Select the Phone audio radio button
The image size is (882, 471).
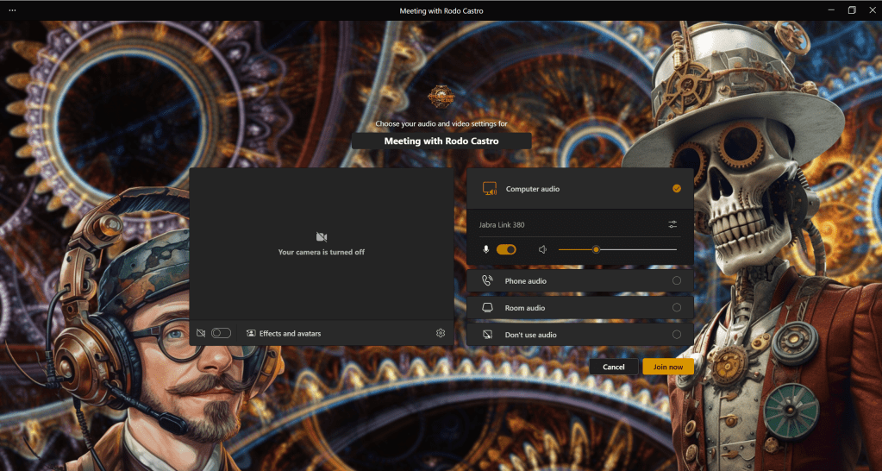click(x=677, y=281)
